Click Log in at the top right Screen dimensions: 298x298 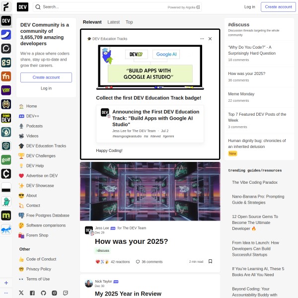[x=249, y=7]
